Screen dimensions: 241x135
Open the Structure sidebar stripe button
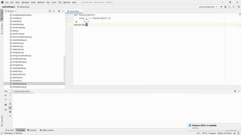(x=2, y=28)
